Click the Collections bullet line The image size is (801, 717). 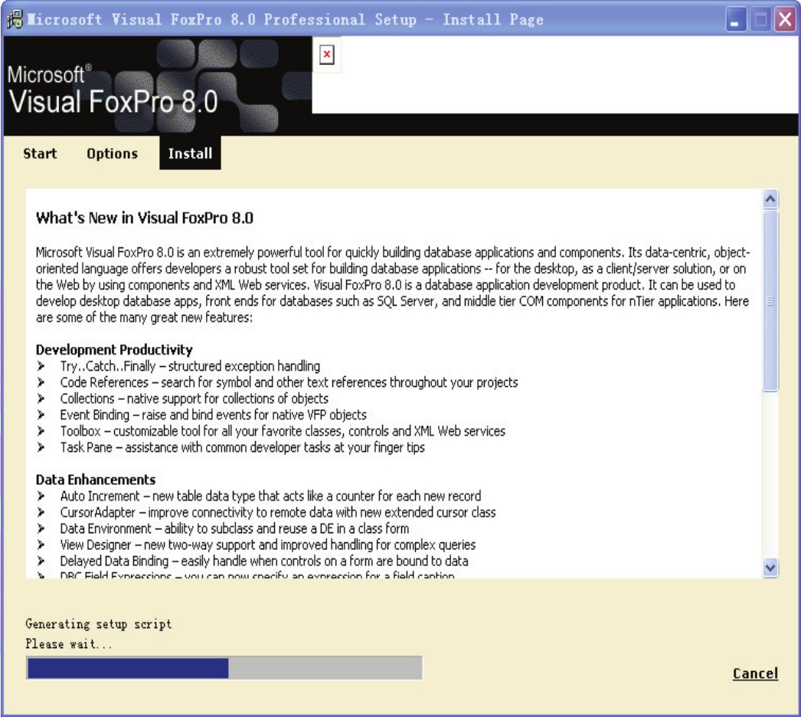(194, 398)
